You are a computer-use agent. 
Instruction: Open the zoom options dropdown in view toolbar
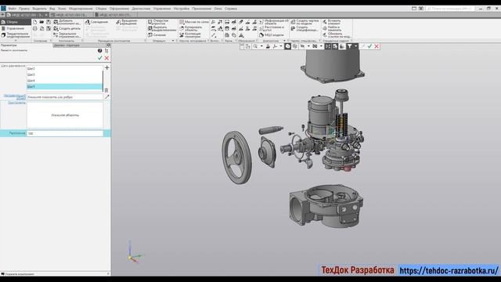click(x=261, y=47)
